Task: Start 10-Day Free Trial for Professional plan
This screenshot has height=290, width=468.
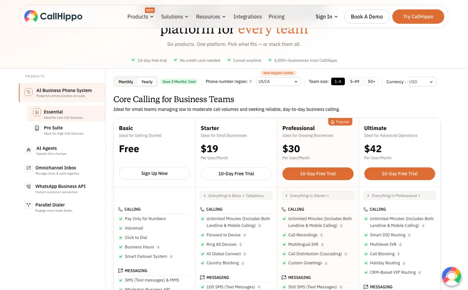Action: [318, 173]
